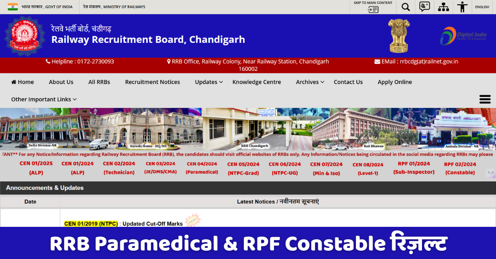The height and width of the screenshot is (259, 496).
Task: Click the RRB Office address text
Action: [x=250, y=65]
